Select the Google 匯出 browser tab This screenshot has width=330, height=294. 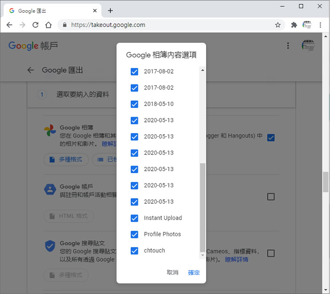coord(52,11)
